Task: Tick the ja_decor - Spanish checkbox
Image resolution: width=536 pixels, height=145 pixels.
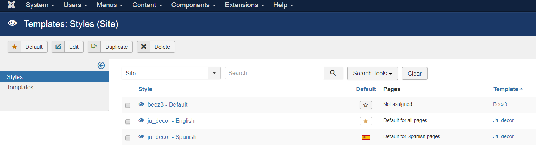Action: click(128, 138)
